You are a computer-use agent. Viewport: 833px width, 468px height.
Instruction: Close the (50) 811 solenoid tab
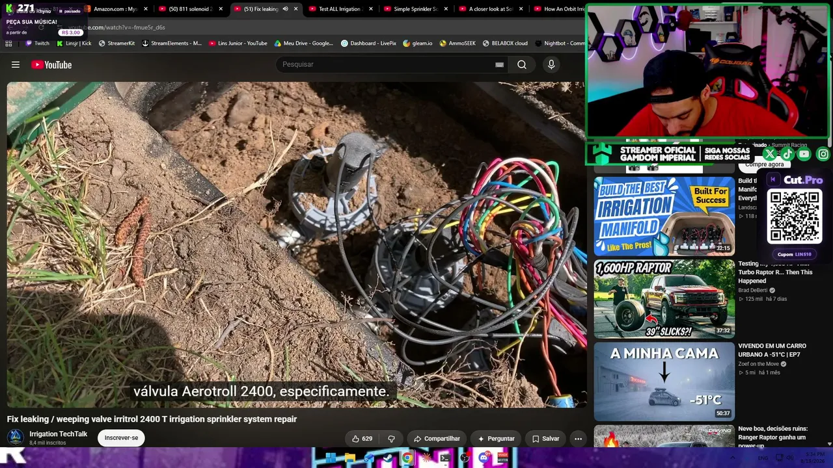[221, 9]
